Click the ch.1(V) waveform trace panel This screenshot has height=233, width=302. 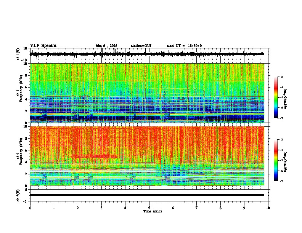pos(150,54)
